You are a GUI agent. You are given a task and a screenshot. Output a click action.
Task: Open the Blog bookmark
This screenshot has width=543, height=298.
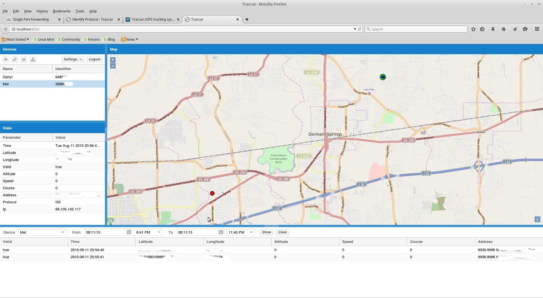(x=109, y=39)
